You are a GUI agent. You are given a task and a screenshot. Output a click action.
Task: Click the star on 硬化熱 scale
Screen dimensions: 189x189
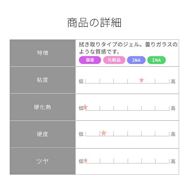[x=85, y=107]
